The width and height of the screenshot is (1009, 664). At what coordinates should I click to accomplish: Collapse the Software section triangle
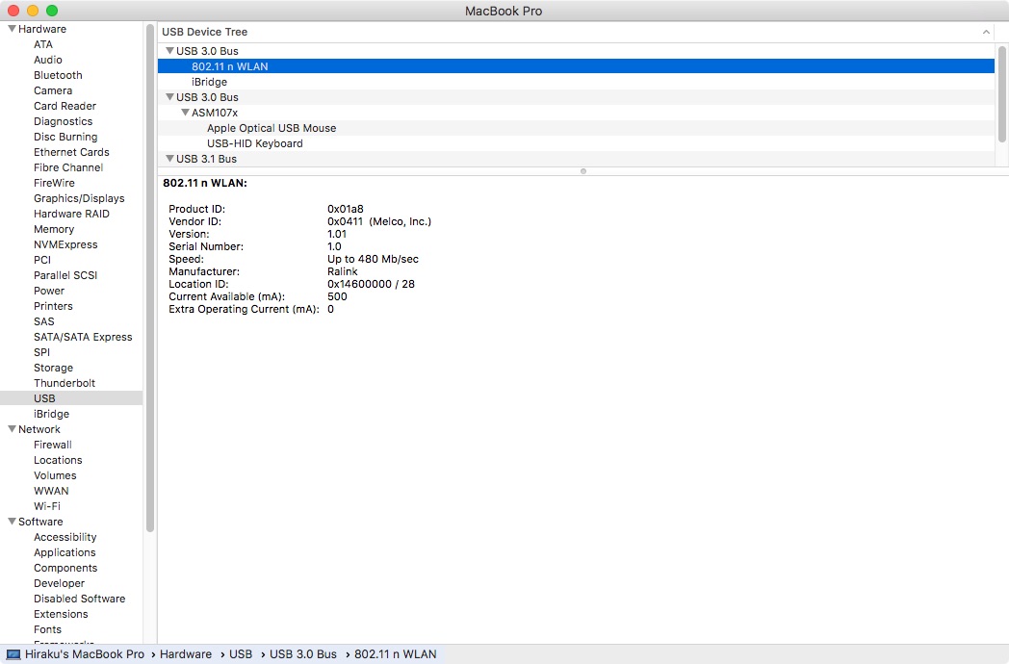tap(12, 522)
